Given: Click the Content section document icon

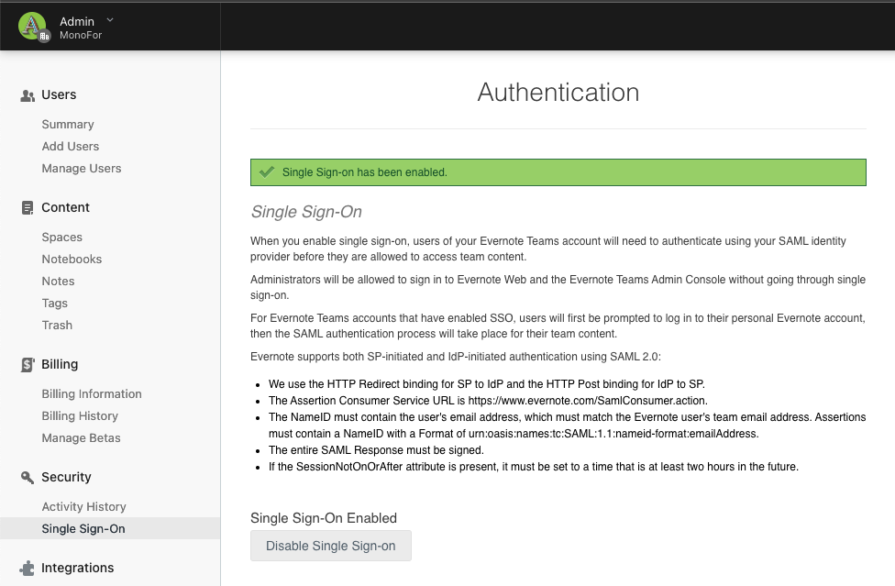Looking at the screenshot, I should pos(28,208).
